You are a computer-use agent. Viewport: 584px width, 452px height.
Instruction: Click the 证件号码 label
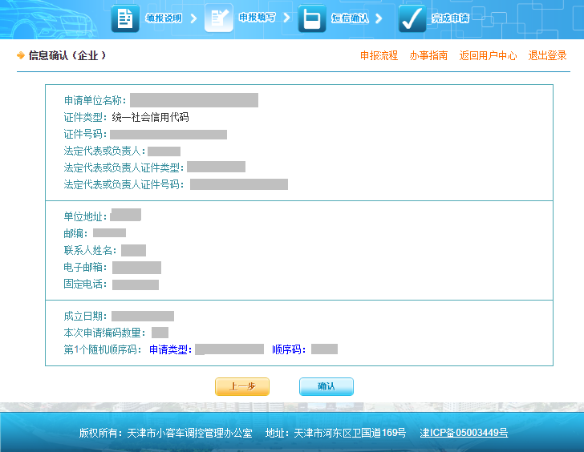[85, 134]
